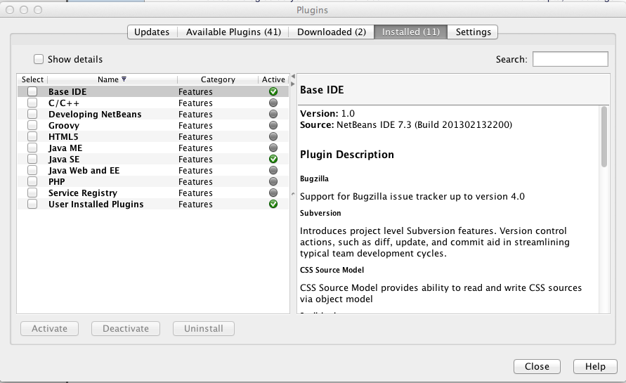
Task: Click the green icon for User Installed Plugins
Action: (x=273, y=205)
